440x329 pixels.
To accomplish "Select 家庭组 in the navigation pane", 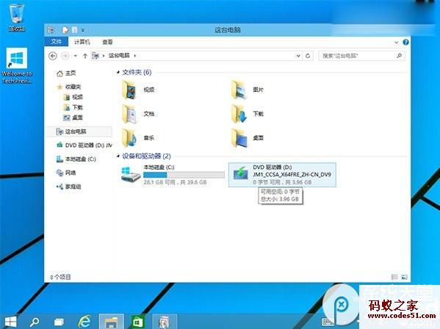I will [x=69, y=187].
